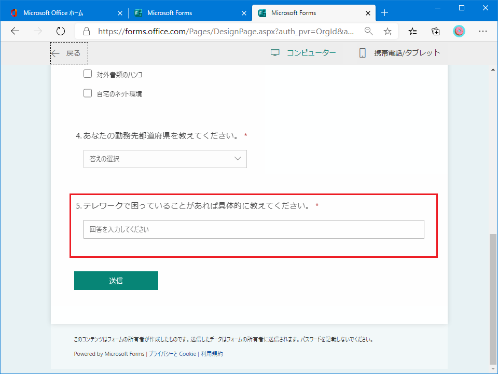Click the zoom magnifier icon in address bar
This screenshot has height=374, width=498.
pos(368,31)
